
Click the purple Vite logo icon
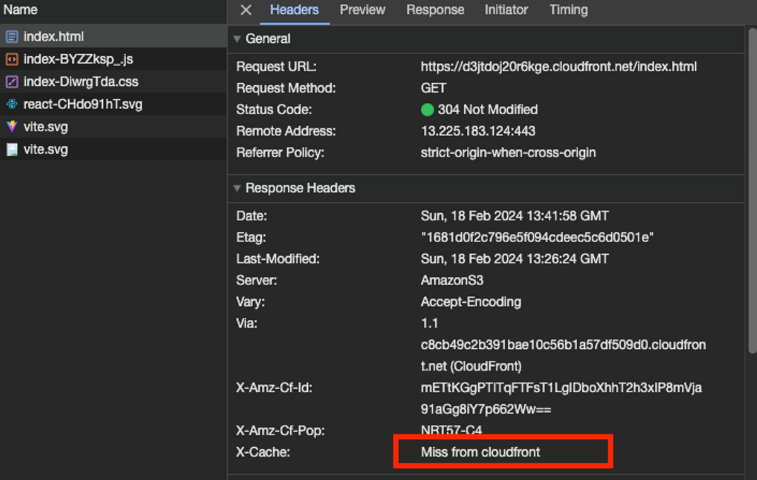11,127
